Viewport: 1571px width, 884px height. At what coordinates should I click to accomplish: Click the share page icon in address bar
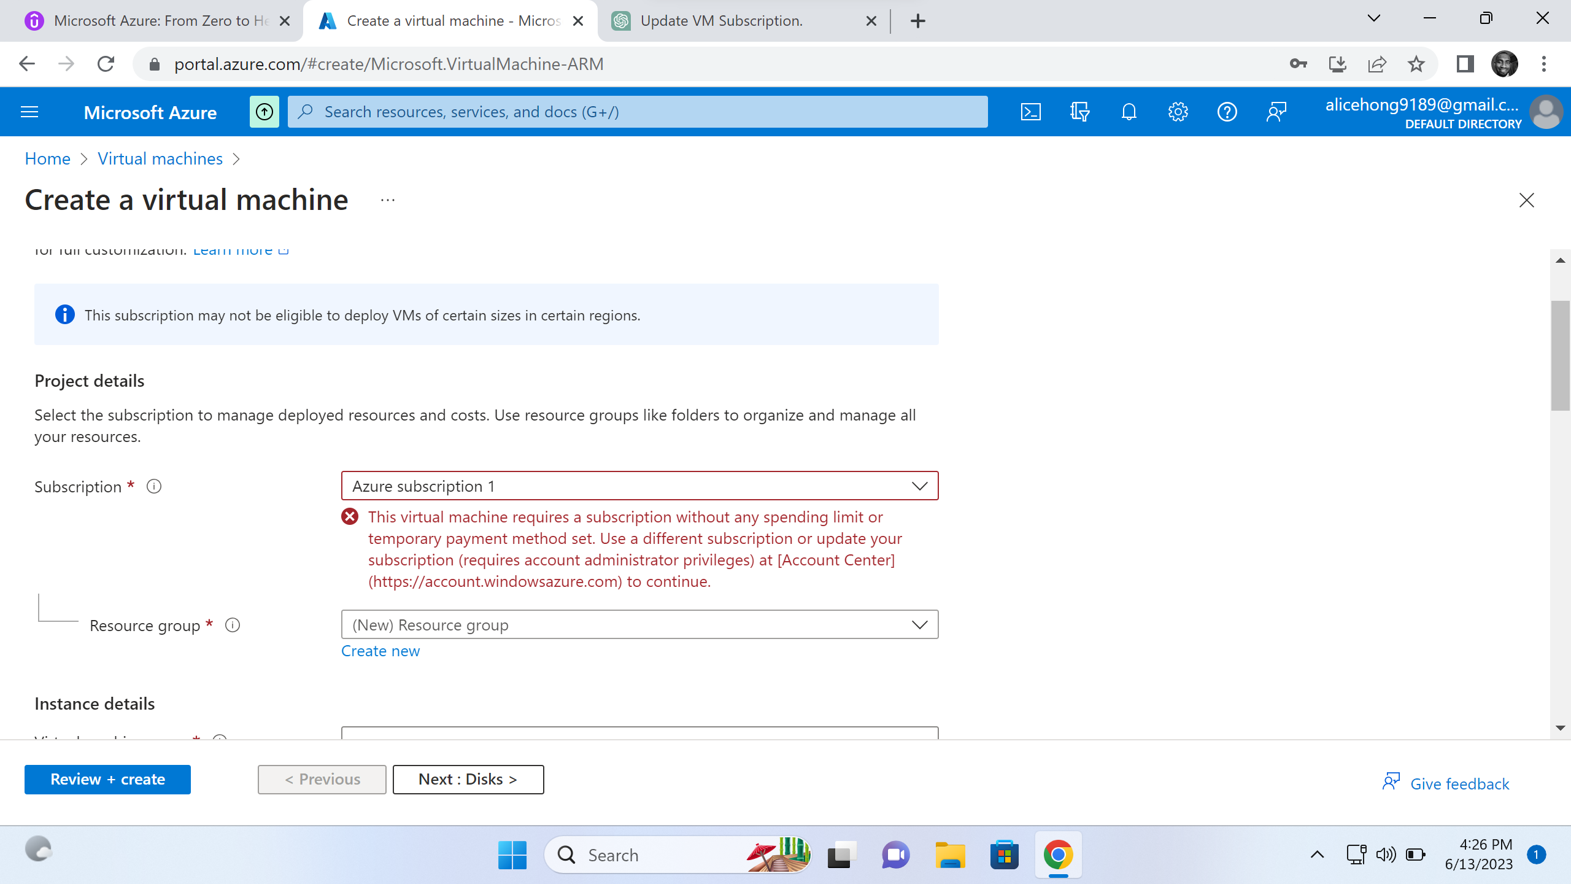coord(1376,64)
